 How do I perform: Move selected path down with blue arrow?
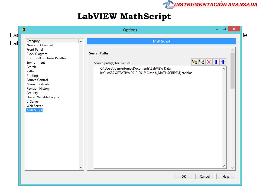(216, 62)
